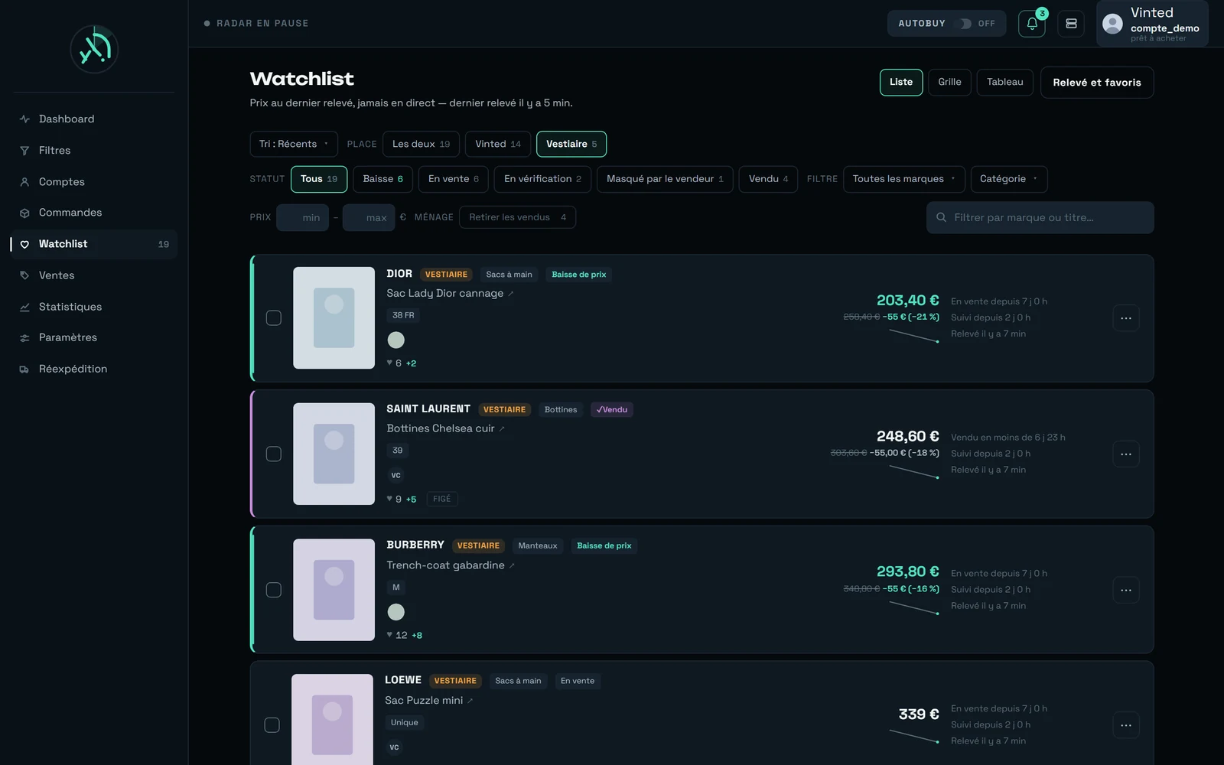Switch to Liste view
Viewport: 1224px width, 765px height.
pos(901,83)
